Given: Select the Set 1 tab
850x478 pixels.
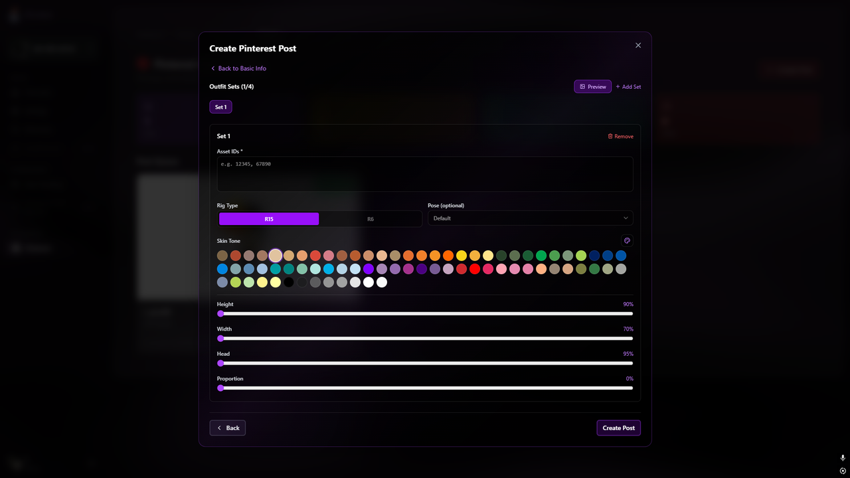Looking at the screenshot, I should click(x=220, y=107).
